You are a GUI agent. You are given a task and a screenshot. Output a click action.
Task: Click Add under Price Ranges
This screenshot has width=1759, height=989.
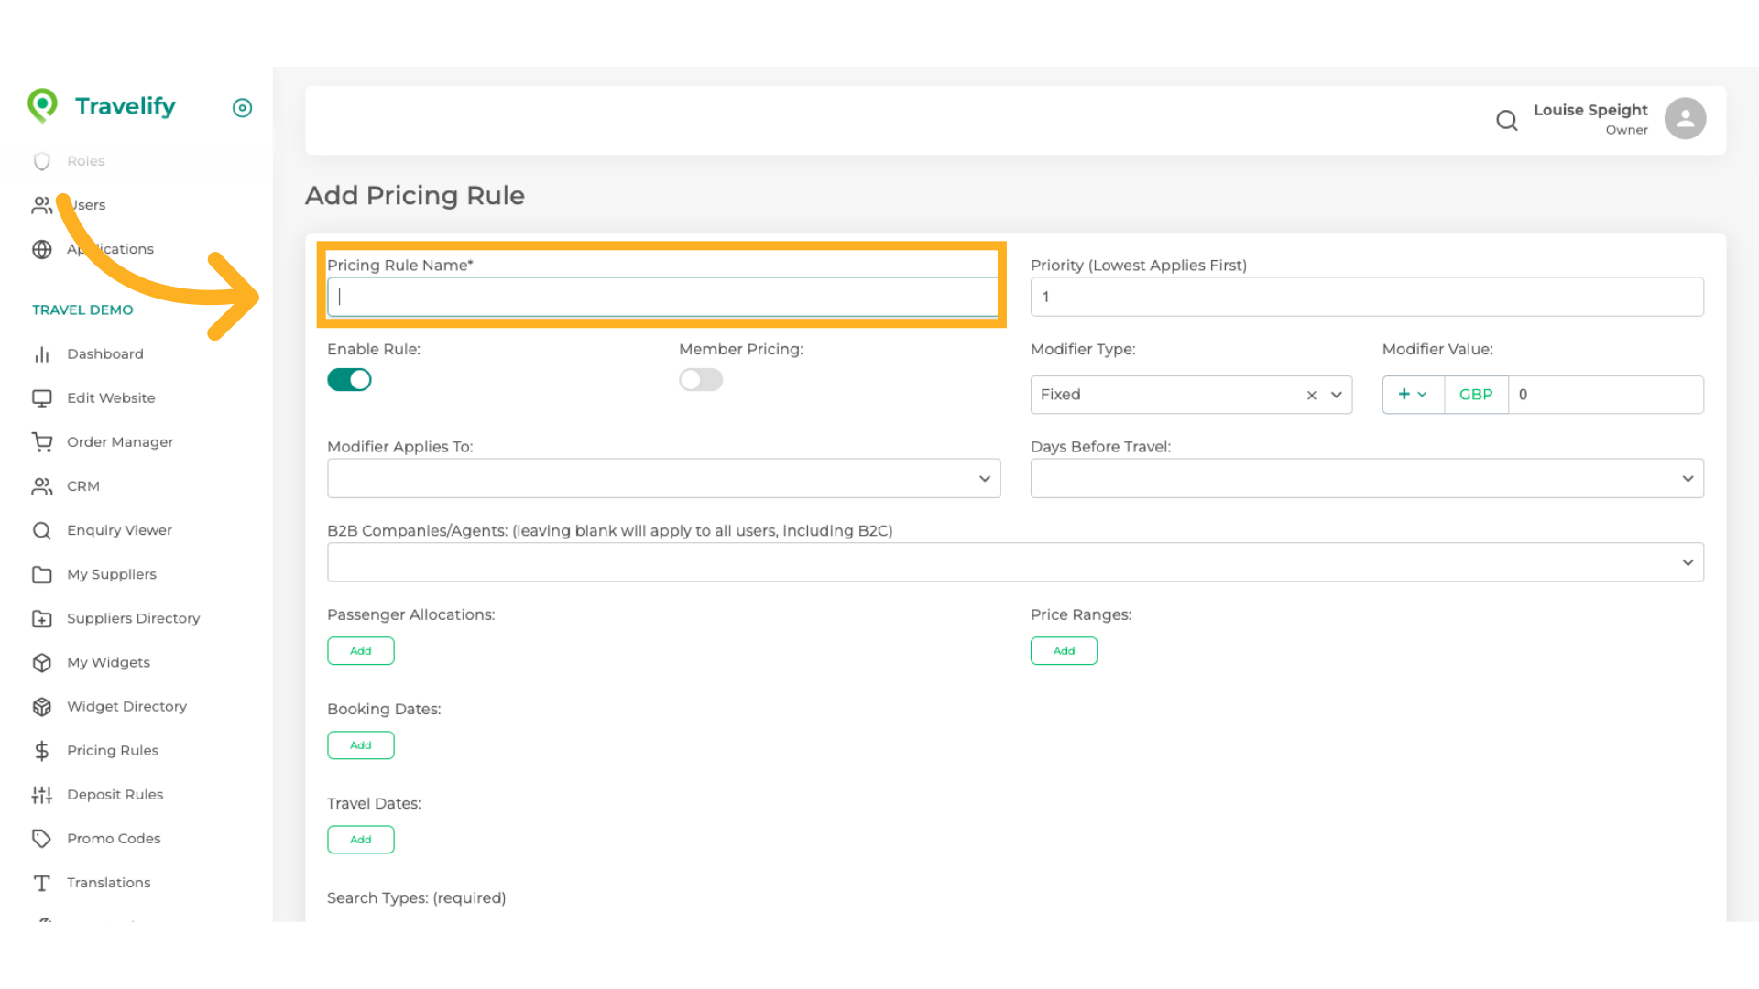coord(1064,651)
